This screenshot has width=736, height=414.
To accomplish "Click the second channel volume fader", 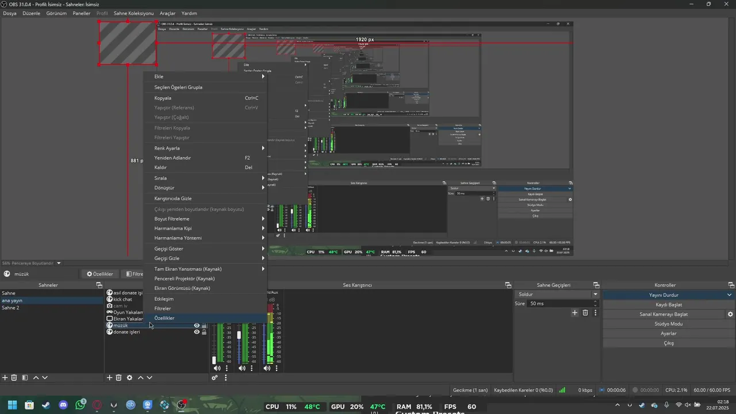I will point(239,335).
